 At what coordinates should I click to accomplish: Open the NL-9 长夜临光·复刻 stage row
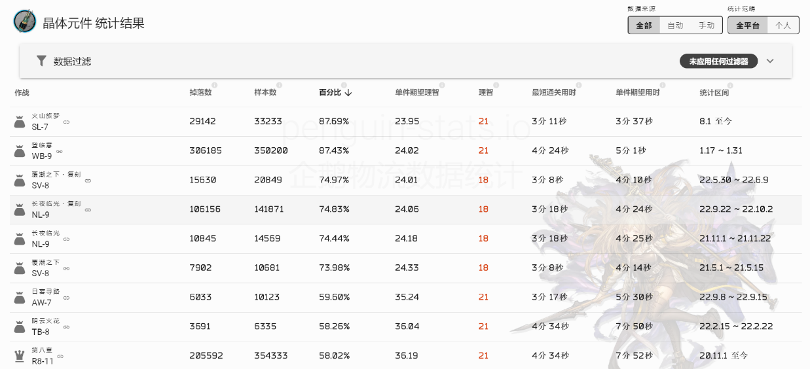coord(405,209)
